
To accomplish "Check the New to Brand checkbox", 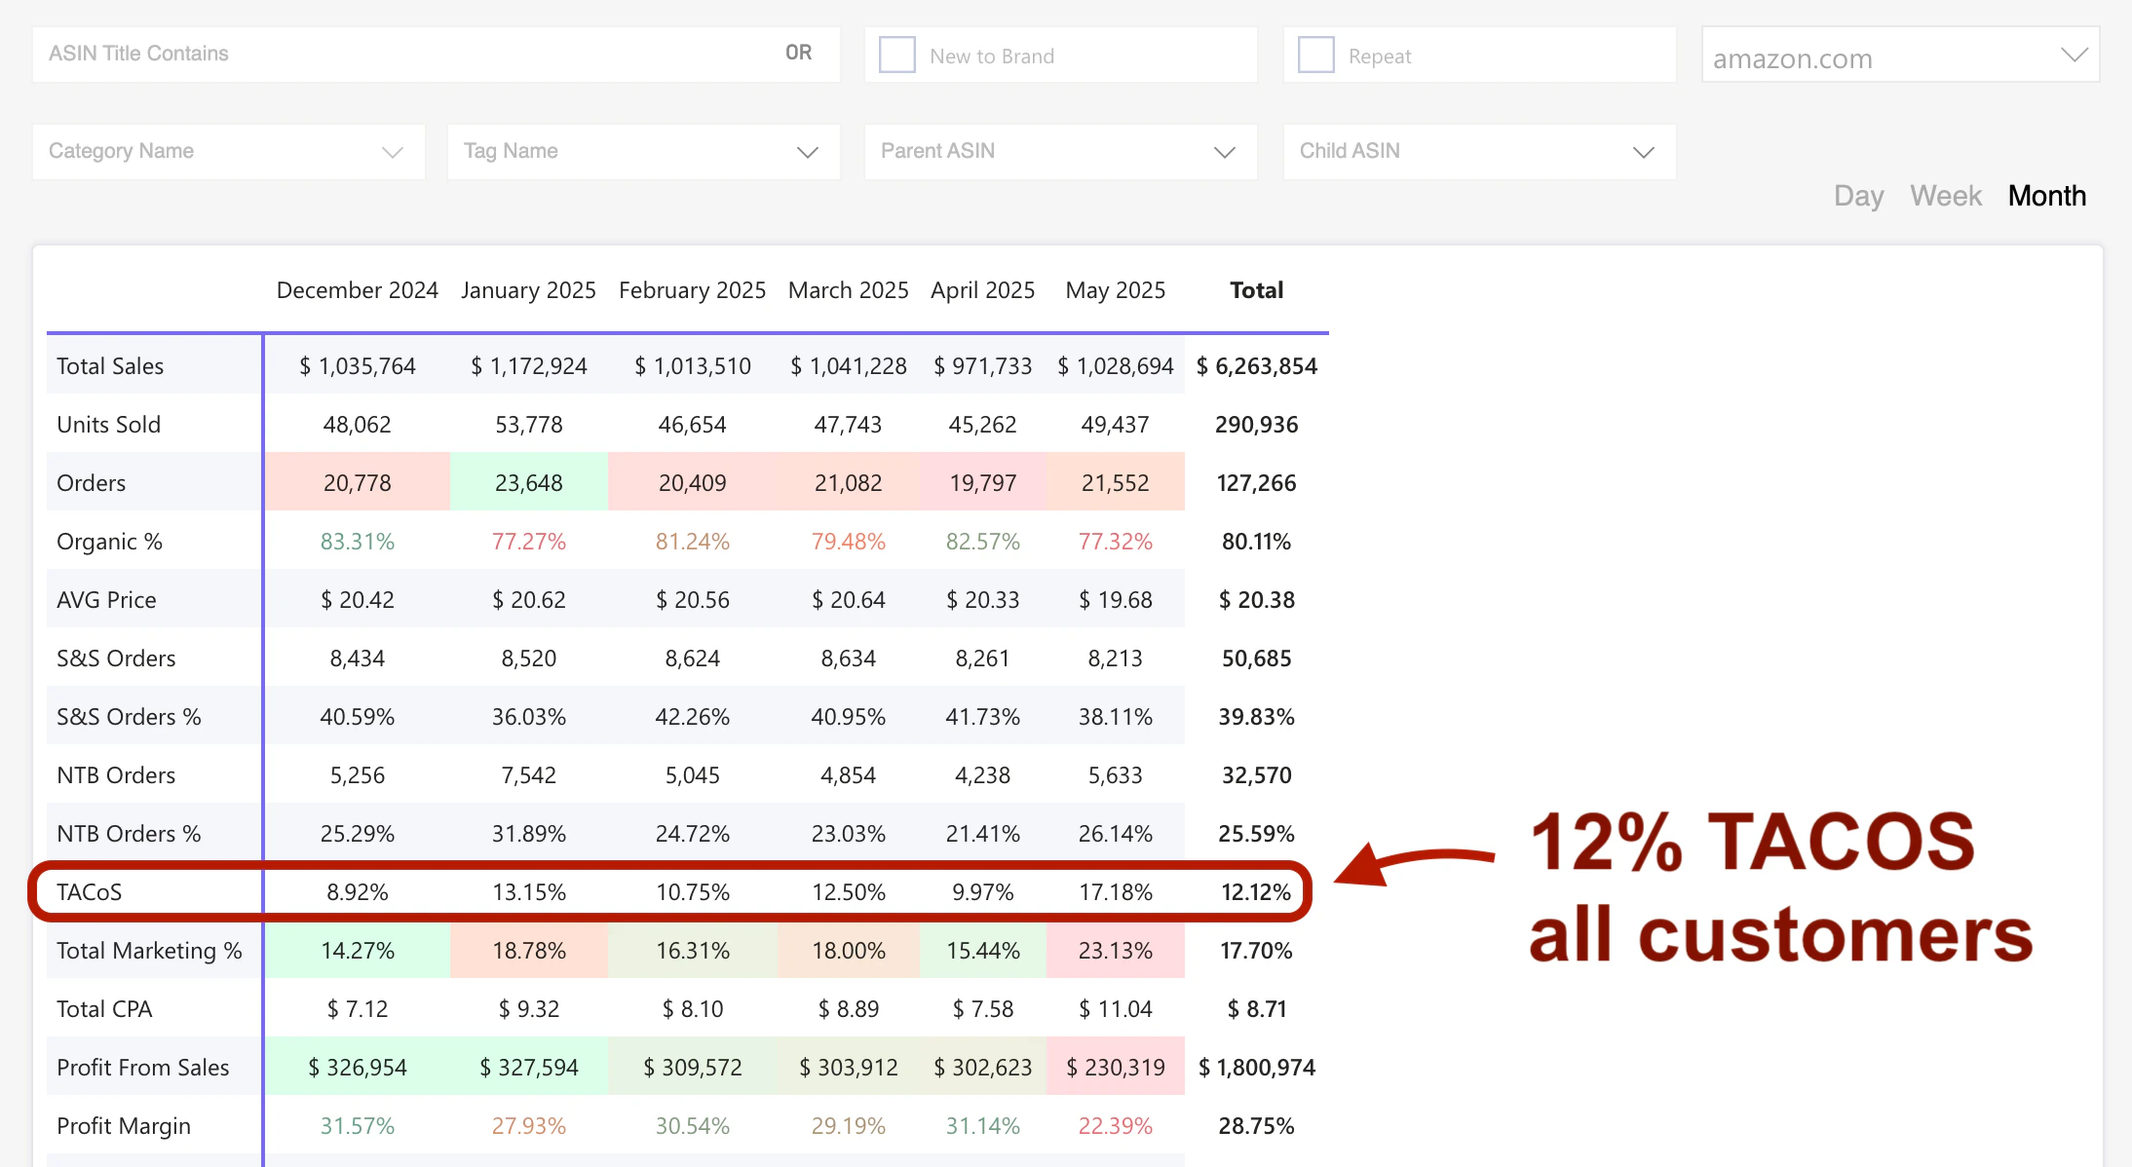I will [896, 55].
